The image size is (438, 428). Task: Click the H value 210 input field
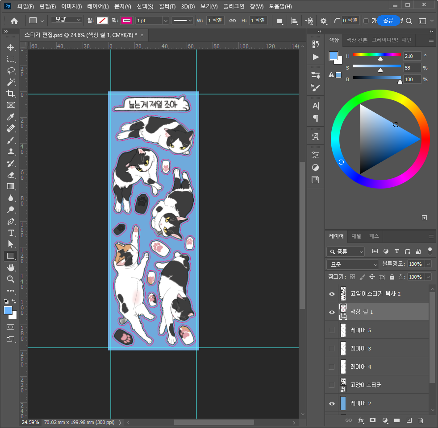(412, 56)
